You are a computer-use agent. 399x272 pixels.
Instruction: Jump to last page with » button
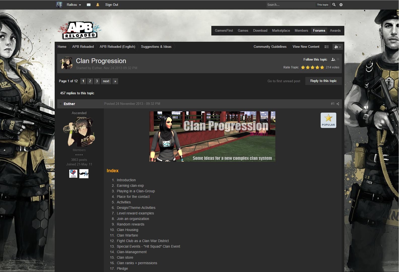point(115,81)
